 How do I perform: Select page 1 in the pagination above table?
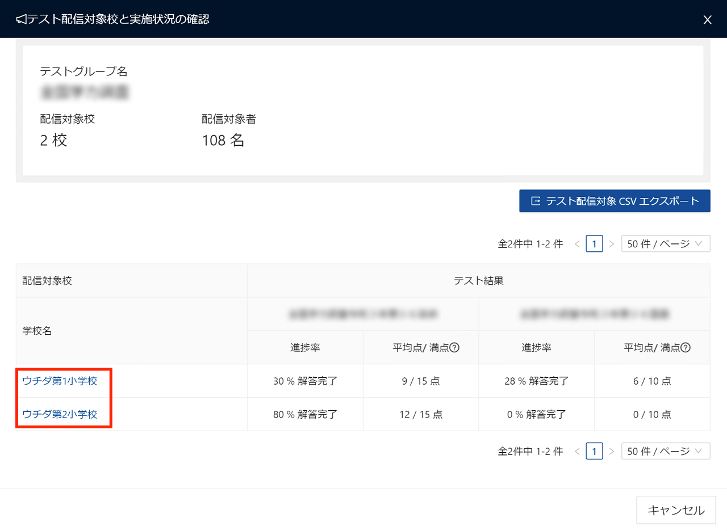[x=594, y=244]
